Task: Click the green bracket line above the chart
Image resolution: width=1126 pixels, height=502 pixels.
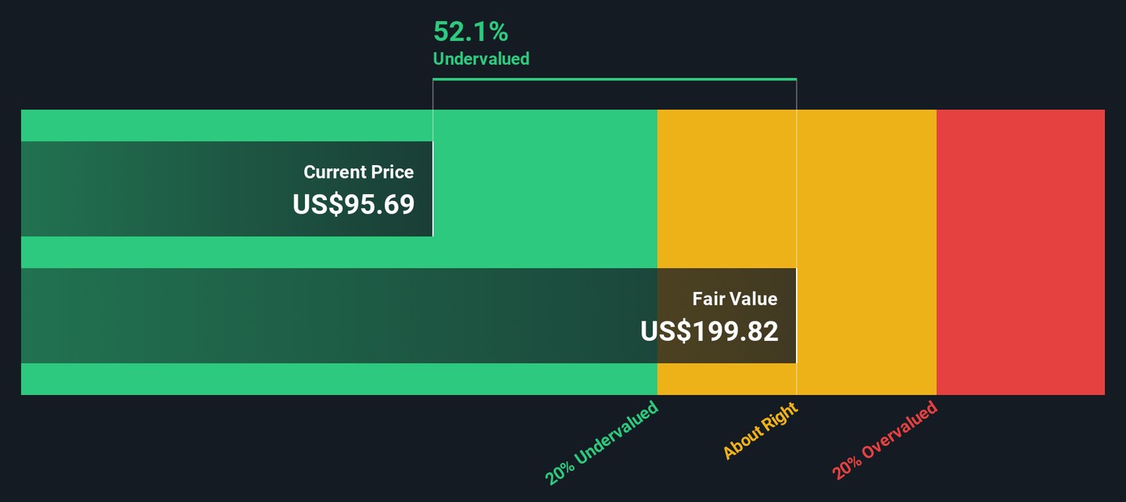Action: 615,79
